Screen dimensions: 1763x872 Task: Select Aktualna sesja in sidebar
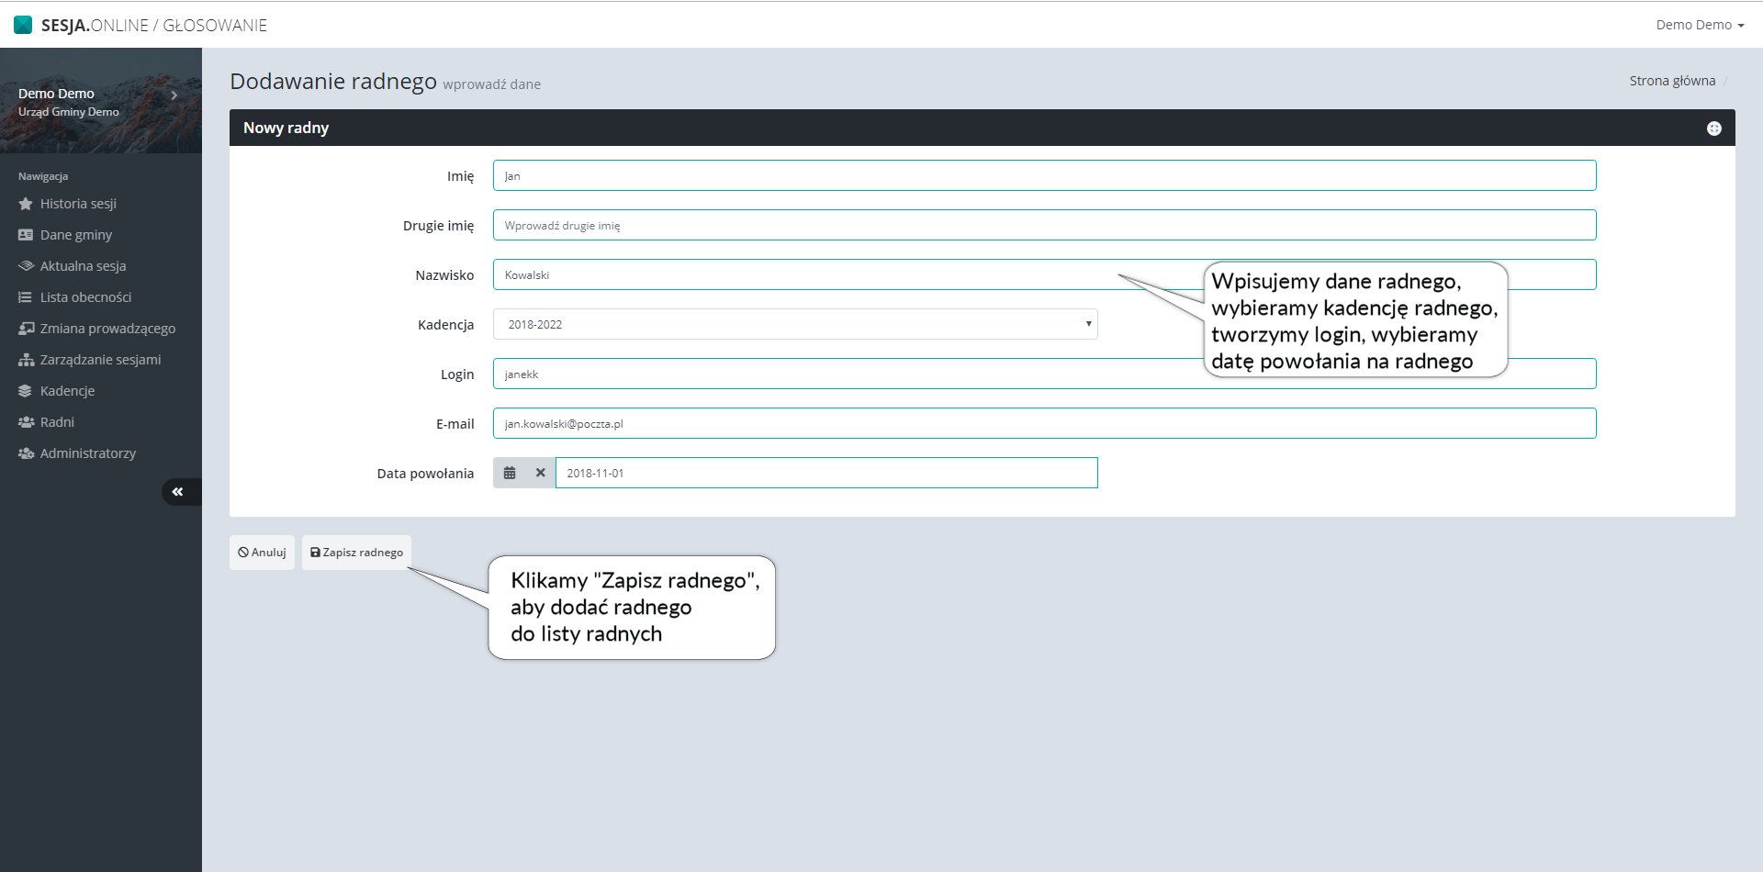click(83, 266)
